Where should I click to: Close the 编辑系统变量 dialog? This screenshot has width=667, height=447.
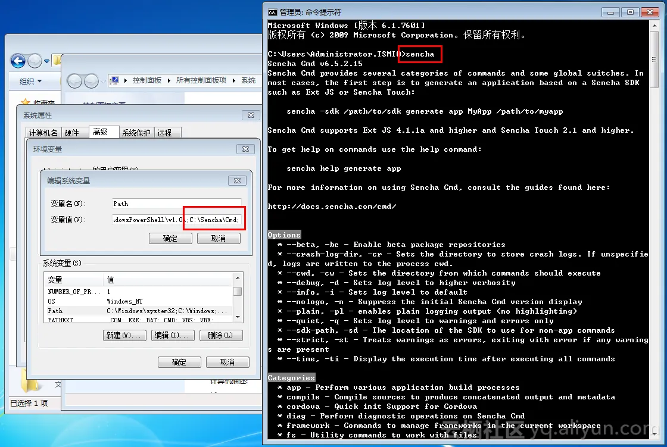tap(237, 181)
